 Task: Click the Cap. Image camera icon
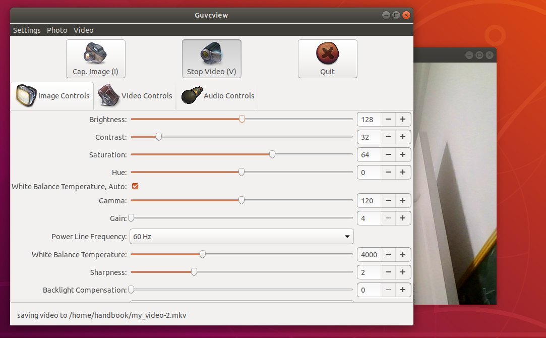pyautogui.click(x=95, y=53)
